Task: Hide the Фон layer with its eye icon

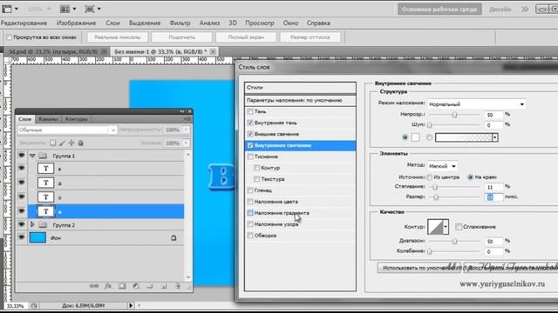Action: 21,237
